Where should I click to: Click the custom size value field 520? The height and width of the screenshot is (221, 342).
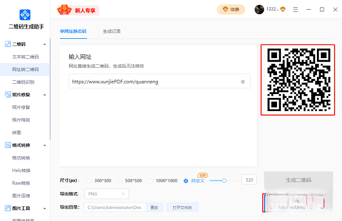(x=249, y=180)
